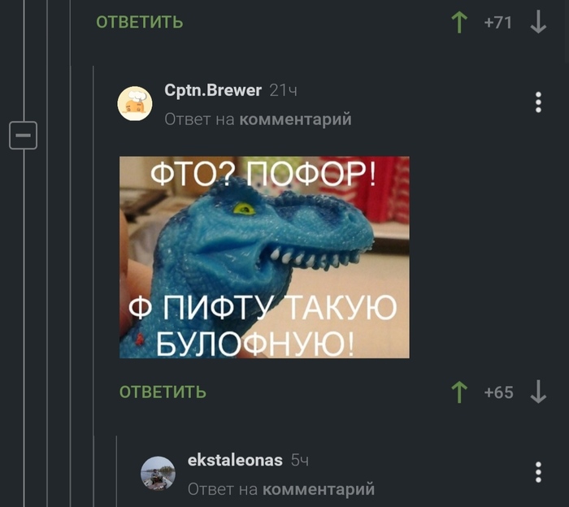This screenshot has height=507, width=569.
Task: Click ОТВЕТИТЬ under the +71 comment
Action: (x=140, y=22)
